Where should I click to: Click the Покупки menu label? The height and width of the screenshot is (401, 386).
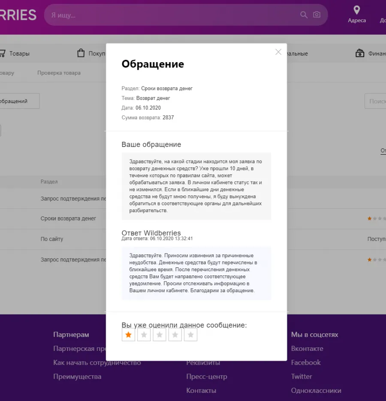click(x=97, y=54)
